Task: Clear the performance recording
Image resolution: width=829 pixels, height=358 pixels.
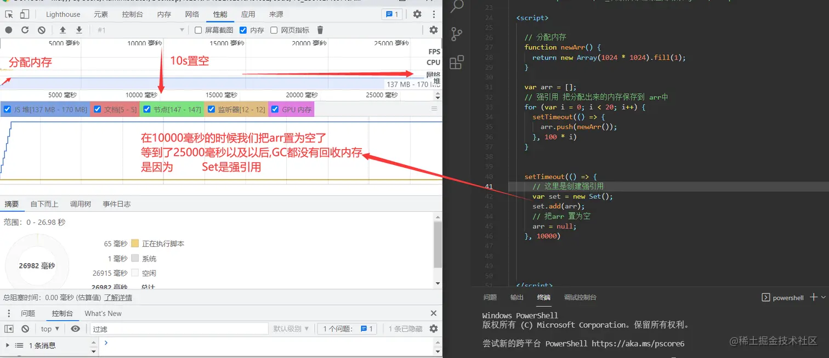Action: pyautogui.click(x=41, y=30)
